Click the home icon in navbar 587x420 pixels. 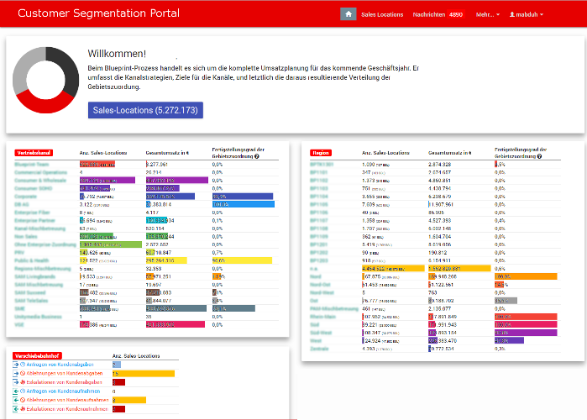pyautogui.click(x=348, y=14)
